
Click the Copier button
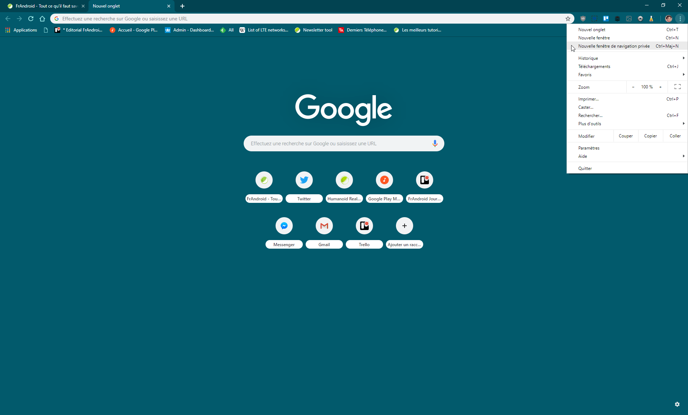[x=650, y=136]
